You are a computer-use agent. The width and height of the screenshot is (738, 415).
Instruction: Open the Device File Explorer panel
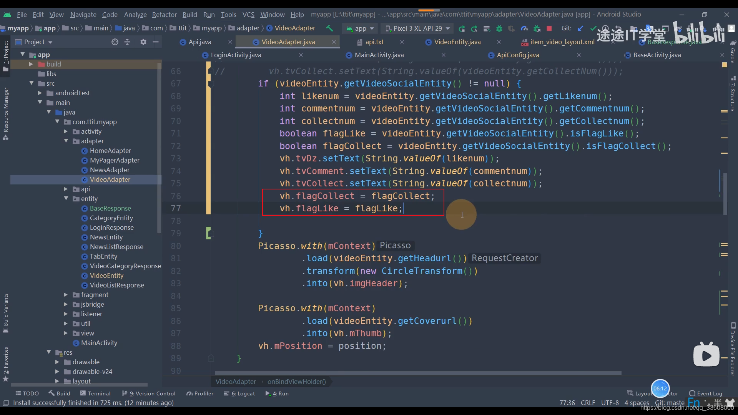click(x=733, y=349)
